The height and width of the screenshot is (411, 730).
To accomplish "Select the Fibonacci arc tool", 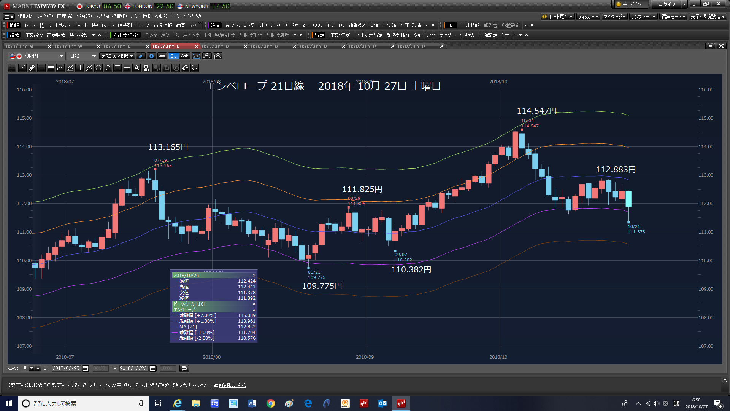I will click(x=60, y=68).
